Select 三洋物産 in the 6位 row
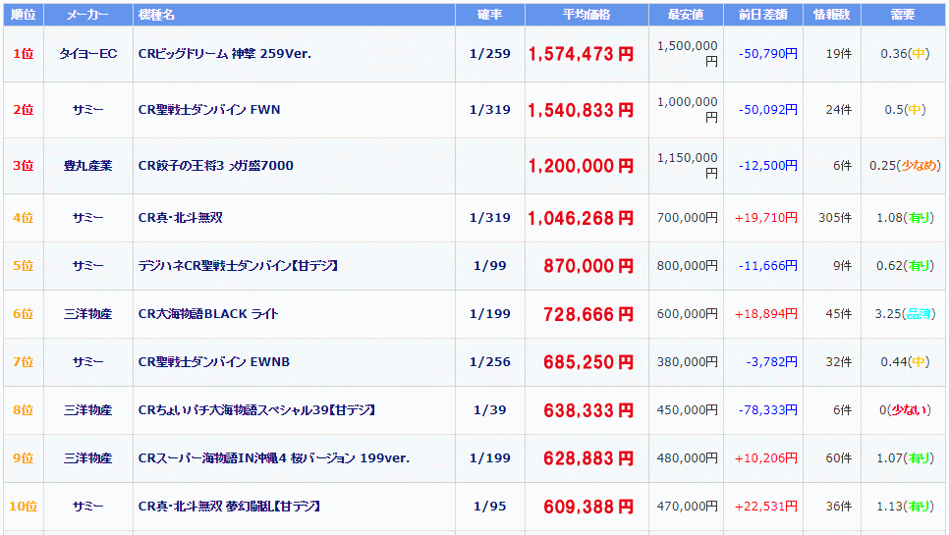Screen dimensions: 949x535 [88, 314]
